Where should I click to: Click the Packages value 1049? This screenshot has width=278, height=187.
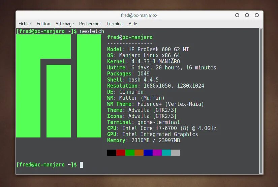coord(144,73)
